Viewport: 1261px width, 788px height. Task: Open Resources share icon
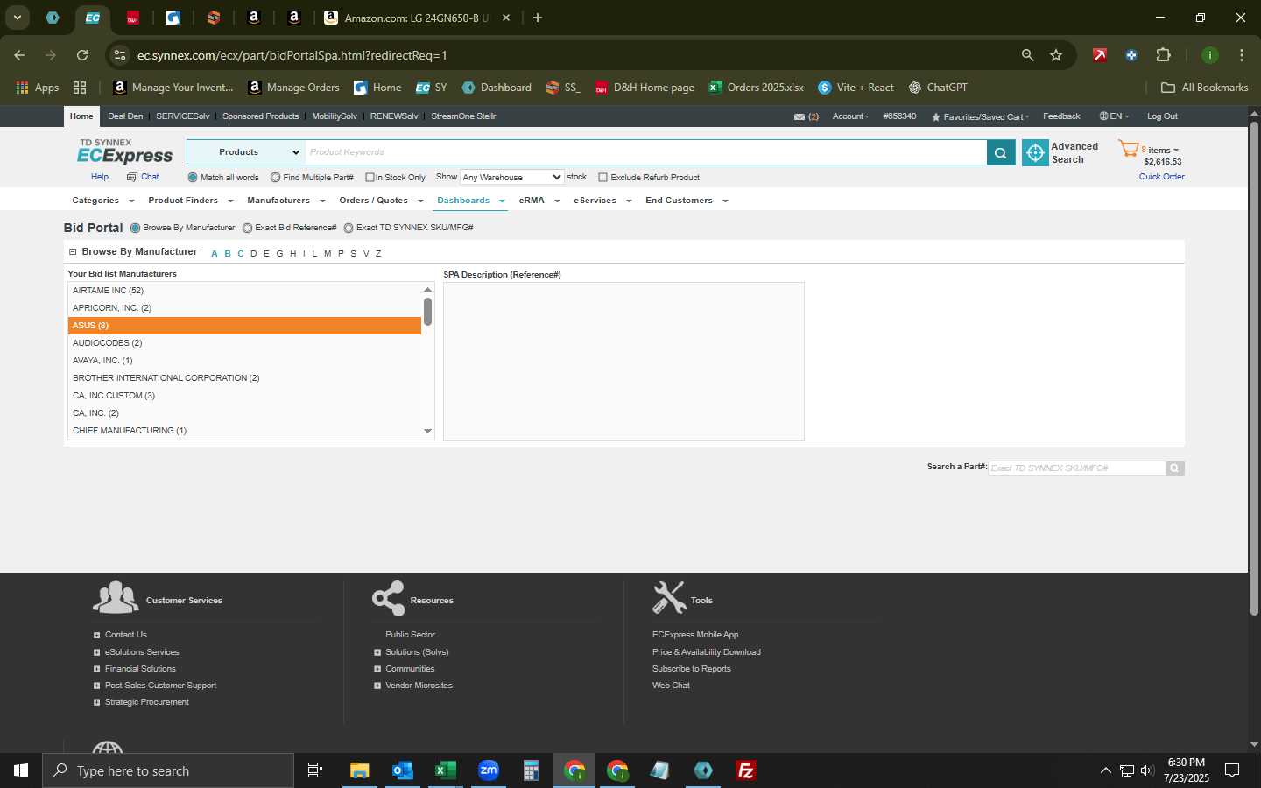[388, 598]
